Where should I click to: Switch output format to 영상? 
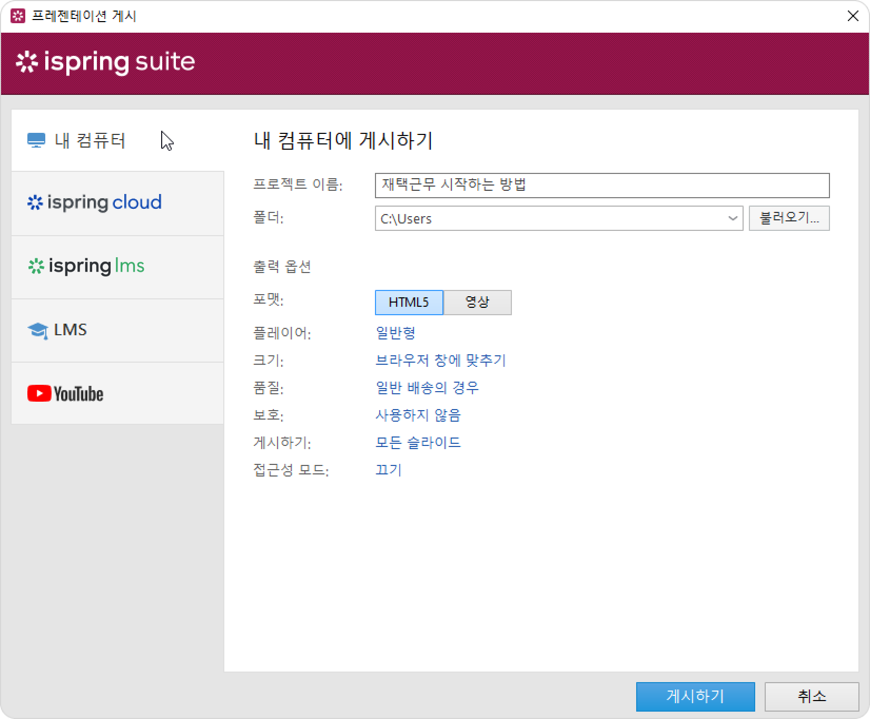point(477,303)
